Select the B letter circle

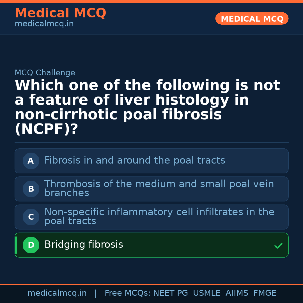[x=31, y=189]
